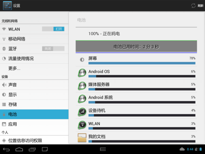Click the cloud icon in status area
The width and height of the screenshot is (205, 154).
coord(182,149)
